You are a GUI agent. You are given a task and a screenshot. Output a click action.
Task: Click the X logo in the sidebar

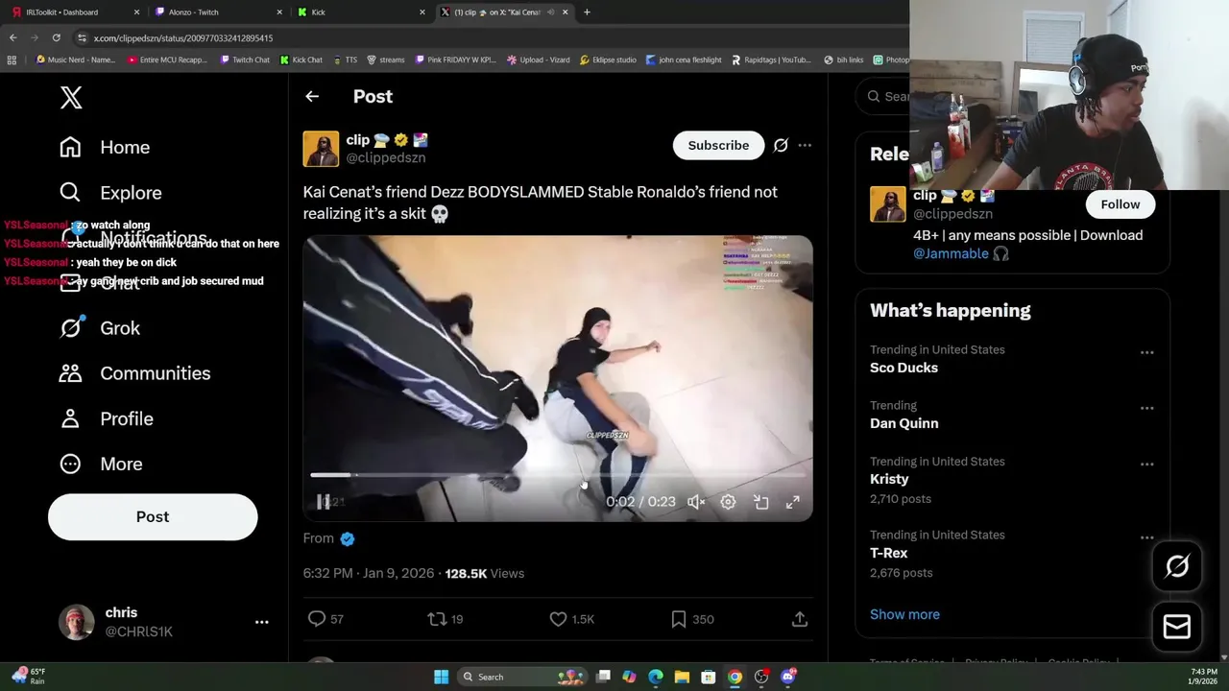point(71,97)
